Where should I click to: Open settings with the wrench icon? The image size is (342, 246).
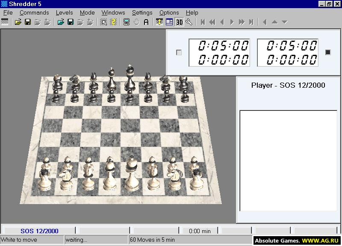(189, 22)
